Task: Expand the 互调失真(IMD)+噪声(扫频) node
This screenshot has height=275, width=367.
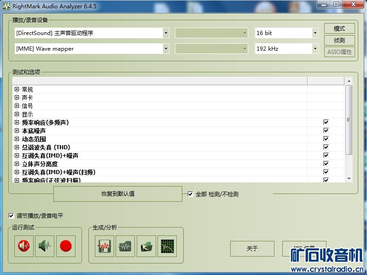Action: [17, 172]
